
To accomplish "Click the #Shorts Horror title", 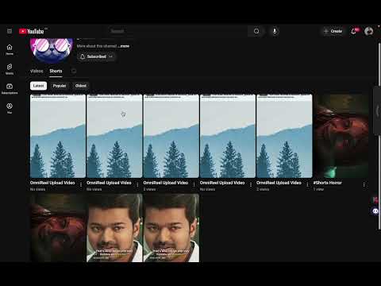I will [328, 183].
